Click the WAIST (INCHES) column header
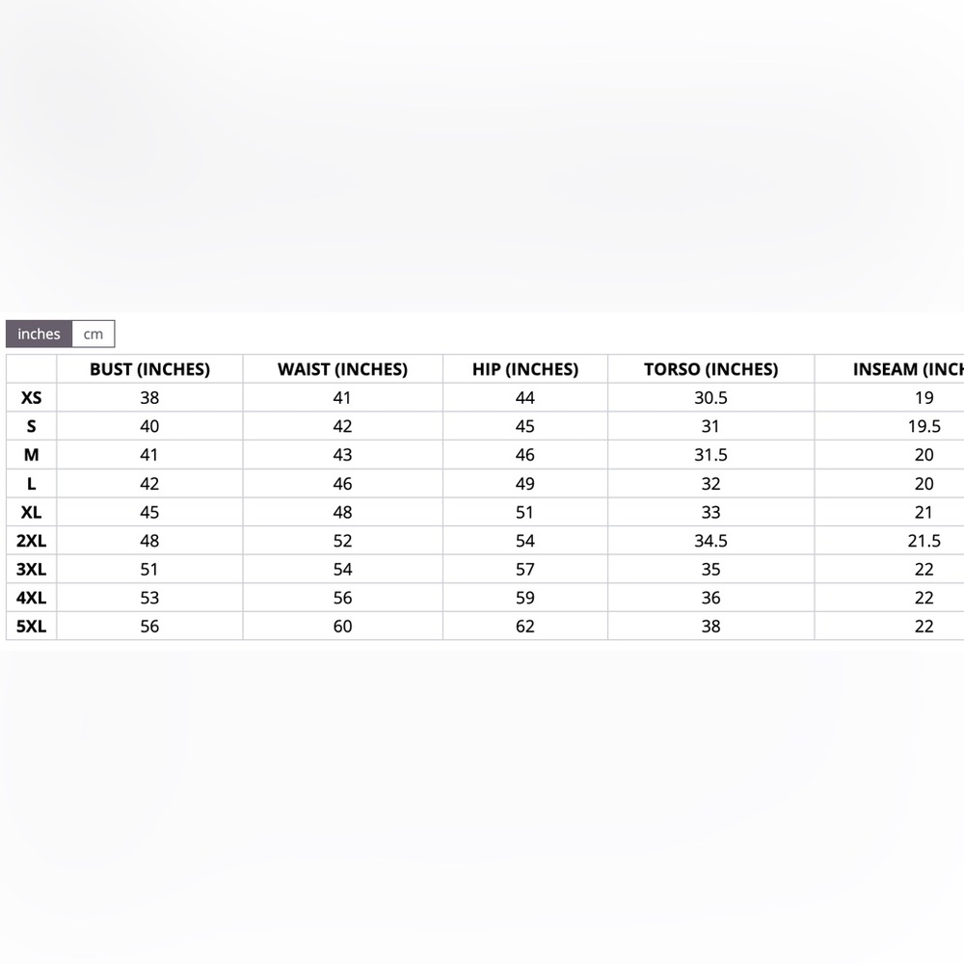Viewport: 964px width, 964px height. coord(342,369)
